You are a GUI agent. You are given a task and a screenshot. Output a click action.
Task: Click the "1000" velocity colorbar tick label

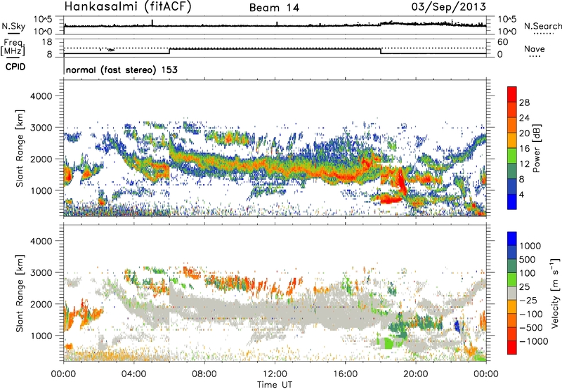530,246
